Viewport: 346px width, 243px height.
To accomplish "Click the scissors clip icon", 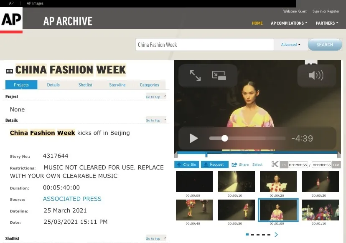I will tap(275, 164).
